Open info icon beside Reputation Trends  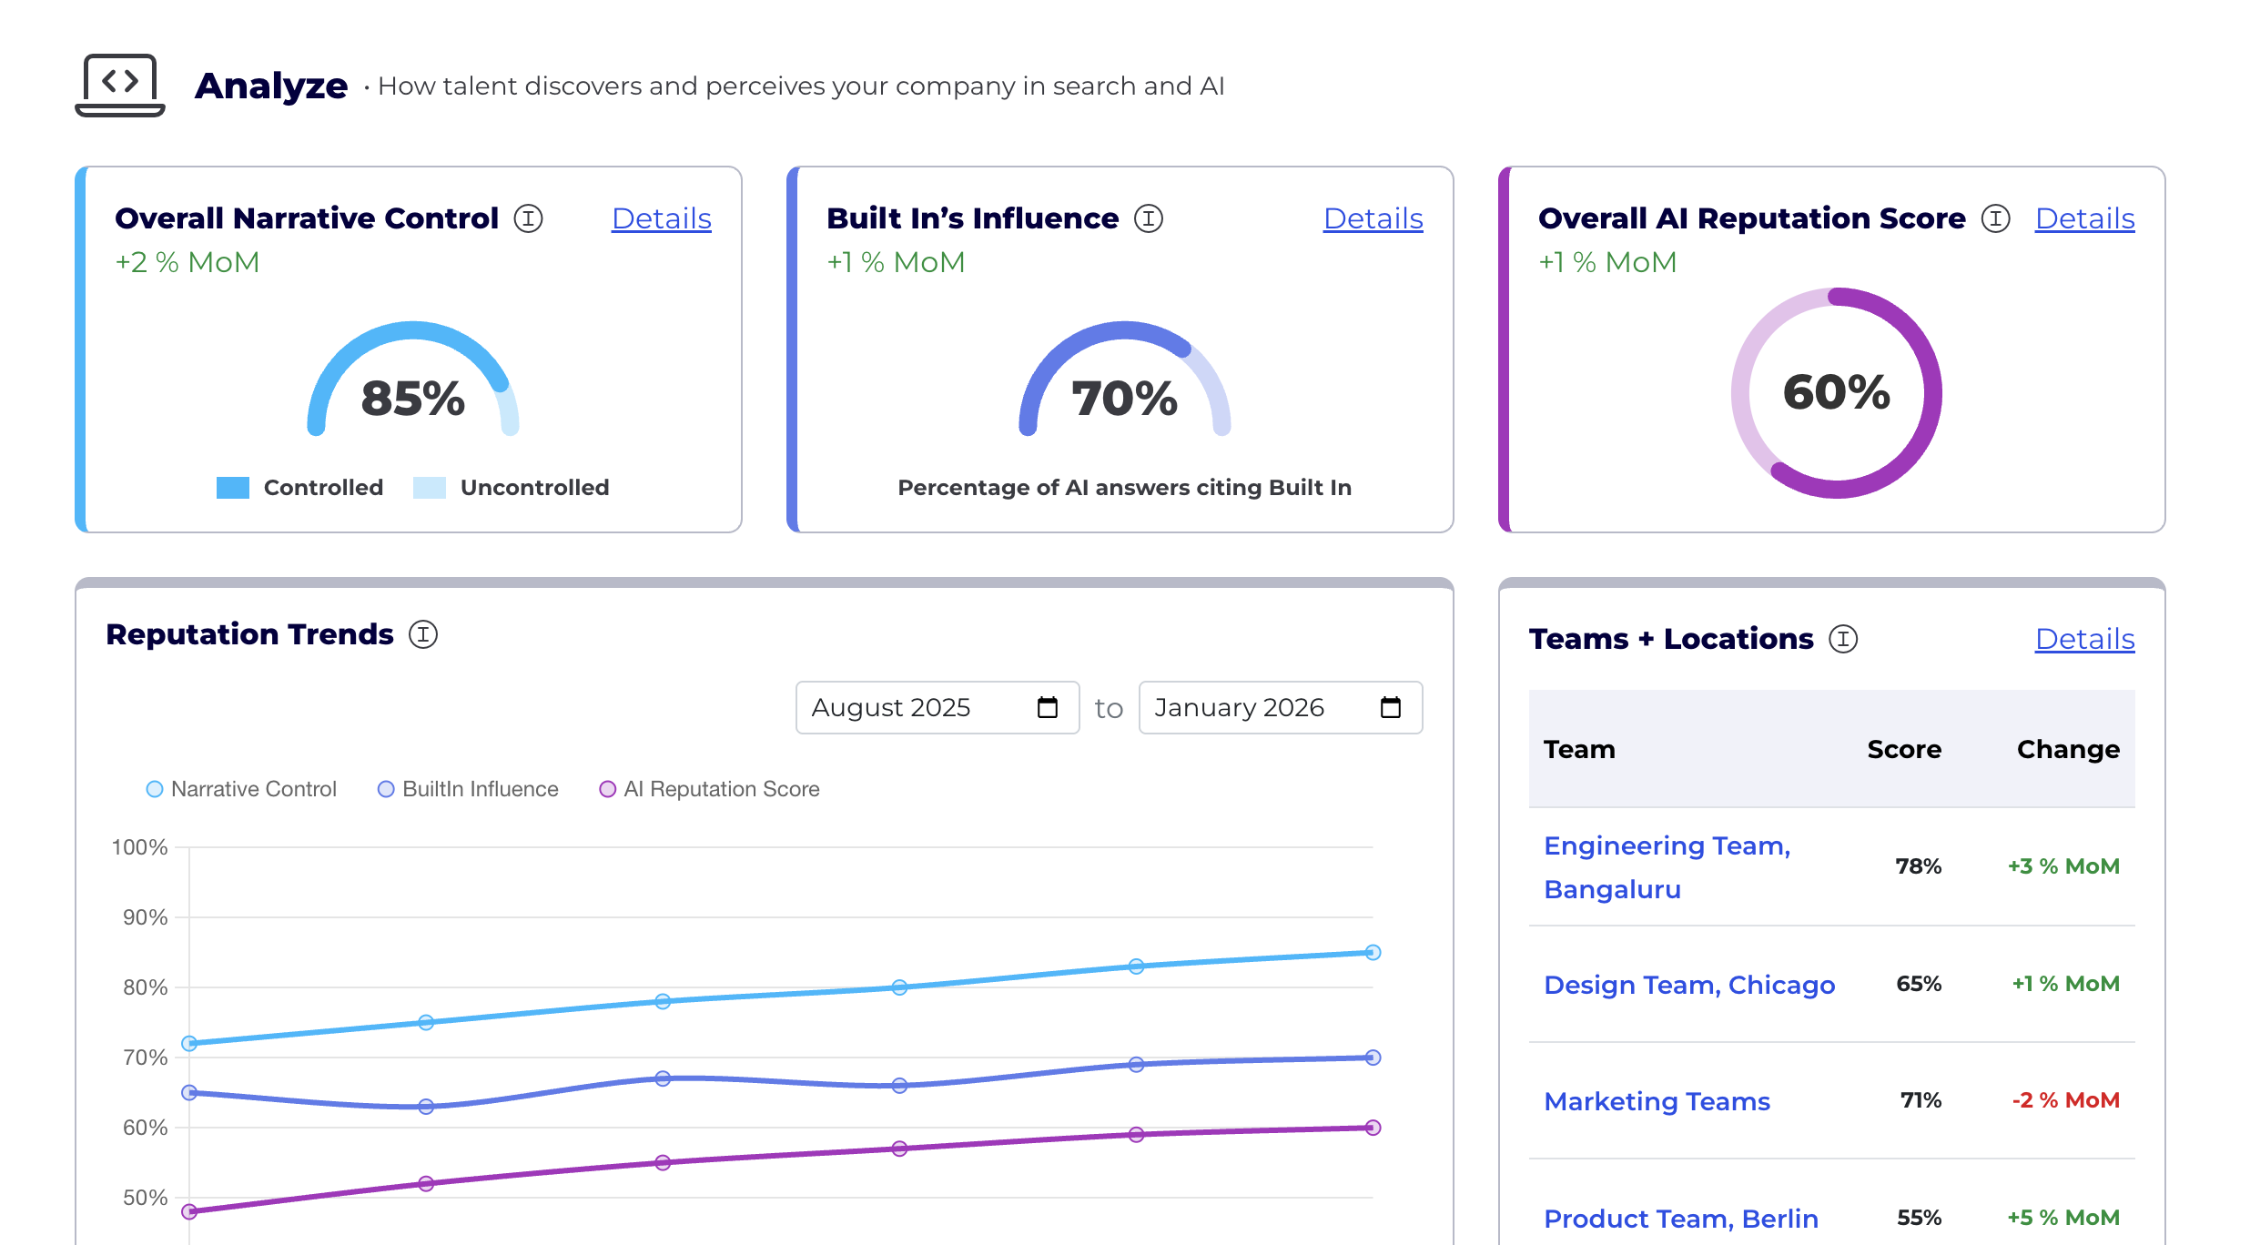423,634
